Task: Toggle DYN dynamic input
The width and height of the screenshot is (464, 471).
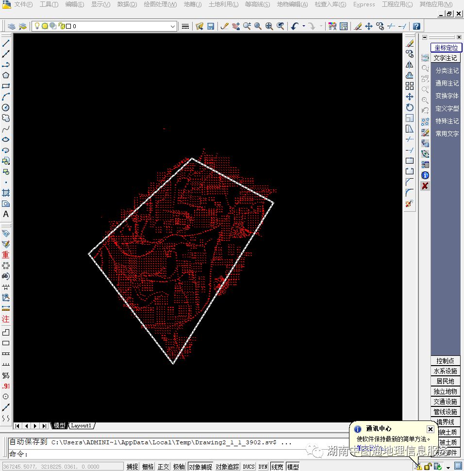Action: 263,467
